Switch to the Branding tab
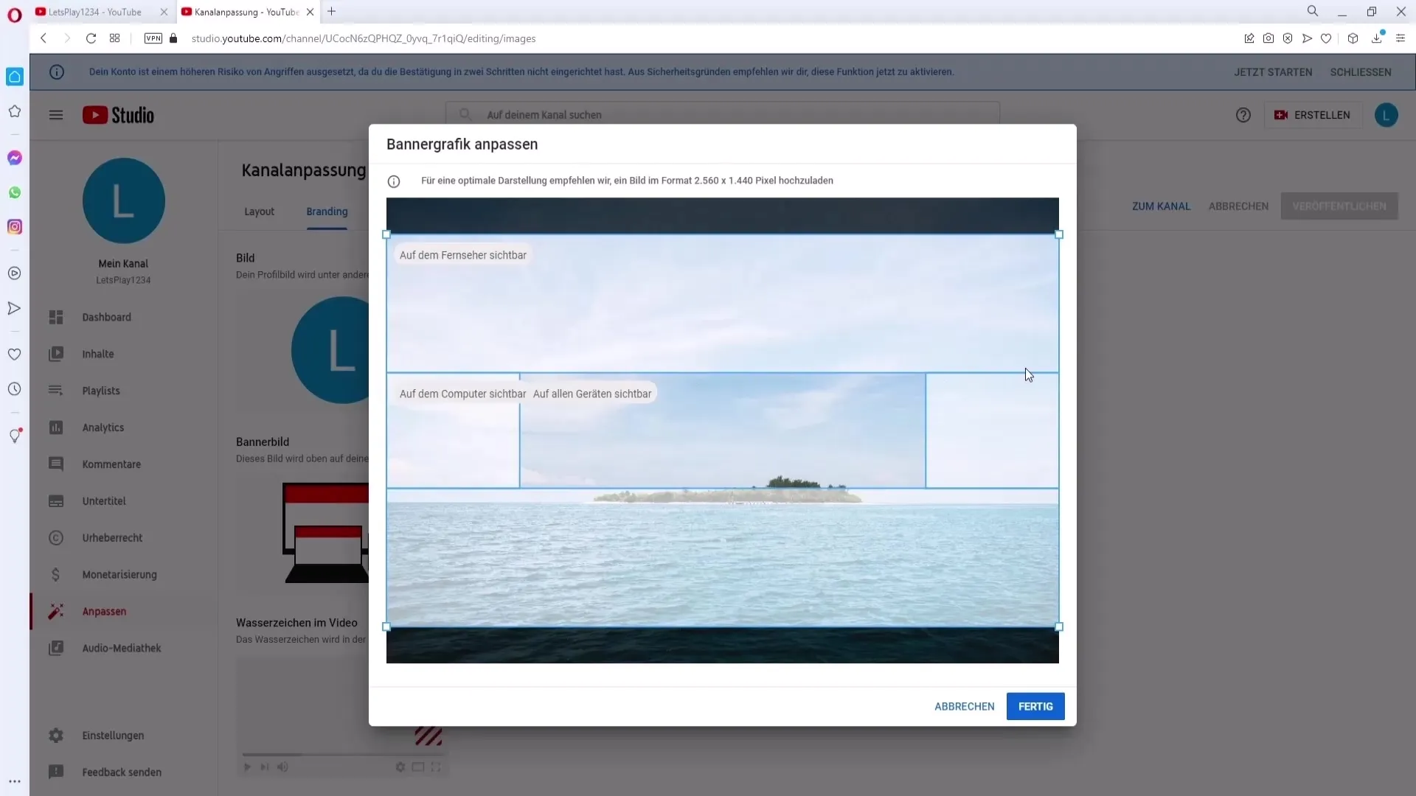 point(327,212)
